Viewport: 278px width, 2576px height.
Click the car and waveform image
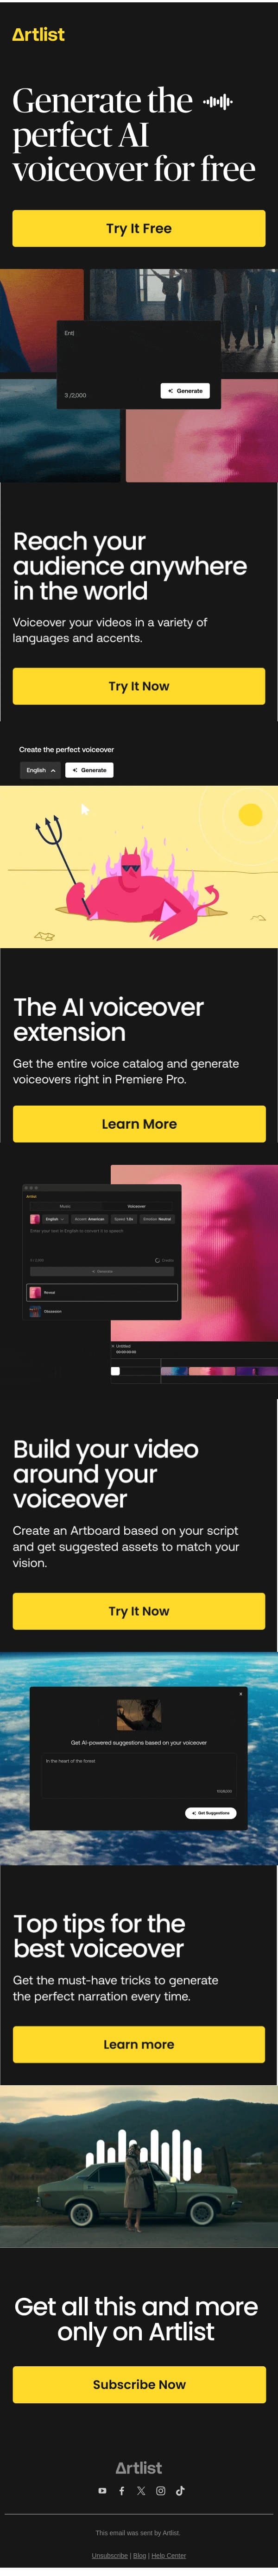point(139,2166)
